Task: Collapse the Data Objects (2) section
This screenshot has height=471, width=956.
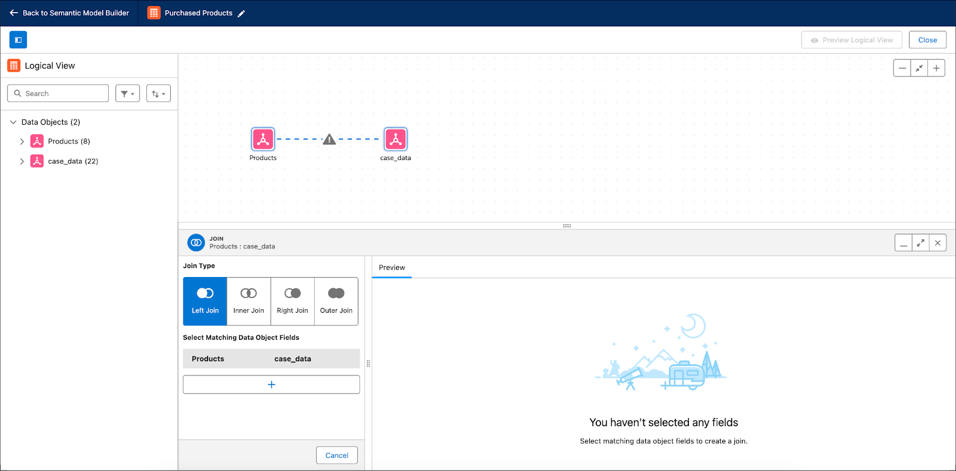Action: click(x=13, y=122)
